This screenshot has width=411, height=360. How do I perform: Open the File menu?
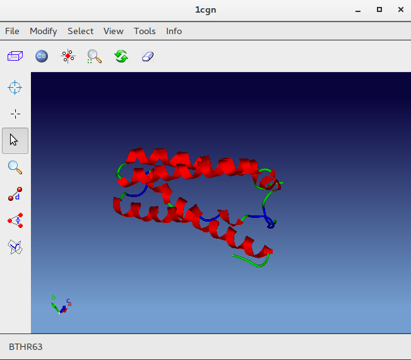click(12, 31)
